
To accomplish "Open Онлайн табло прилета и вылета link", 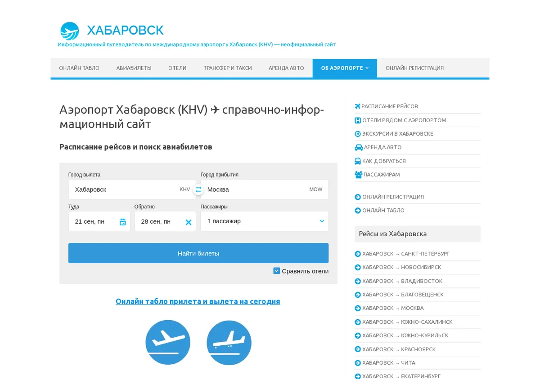I will coord(198,301).
